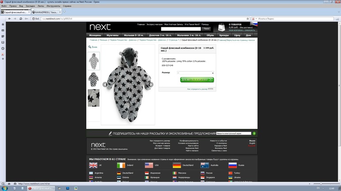The width and height of the screenshot is (341, 191).
Task: Open the Закладки menu in menu bar
Action: [30, 6]
